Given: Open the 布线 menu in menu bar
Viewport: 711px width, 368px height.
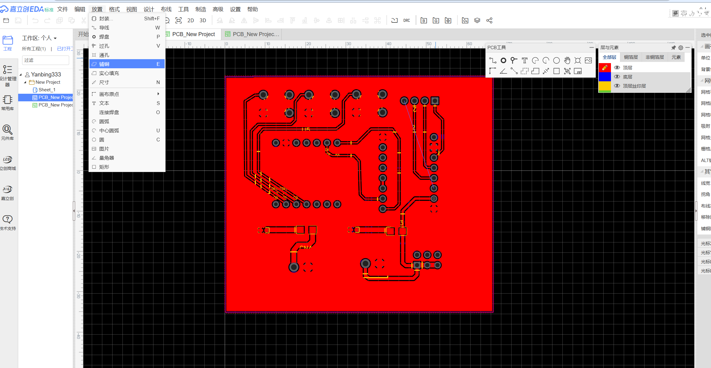Looking at the screenshot, I should tap(166, 9).
